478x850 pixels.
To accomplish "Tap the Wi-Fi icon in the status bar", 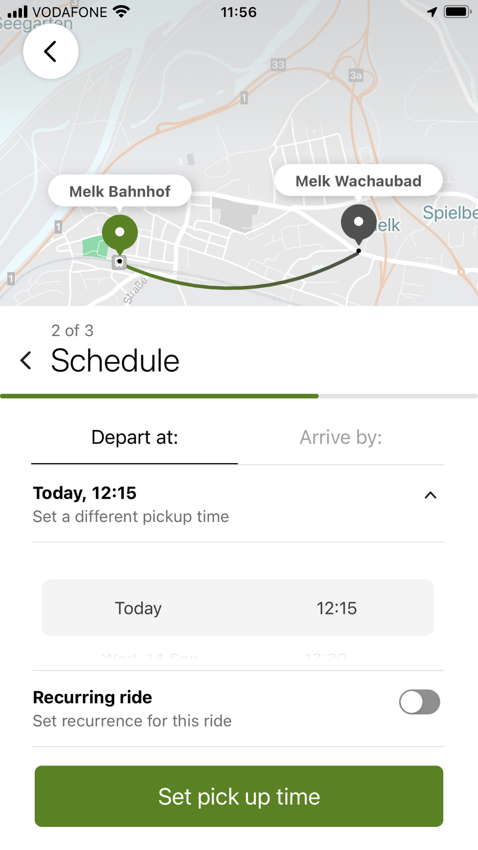I will [x=122, y=12].
